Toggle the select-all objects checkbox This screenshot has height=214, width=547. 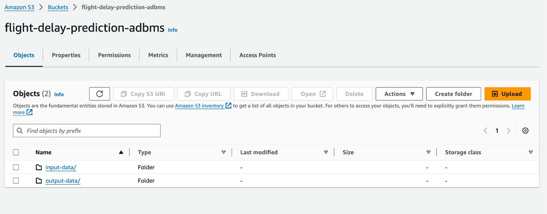tap(16, 152)
